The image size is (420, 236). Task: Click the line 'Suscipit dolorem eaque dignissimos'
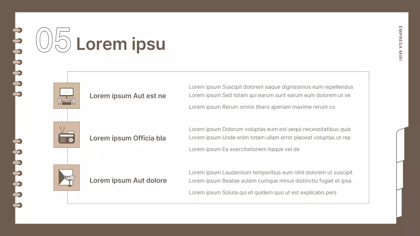[271, 87]
